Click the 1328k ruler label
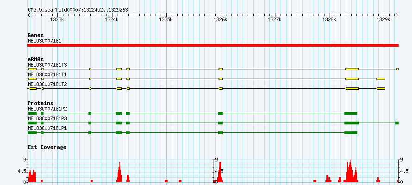 (330, 19)
